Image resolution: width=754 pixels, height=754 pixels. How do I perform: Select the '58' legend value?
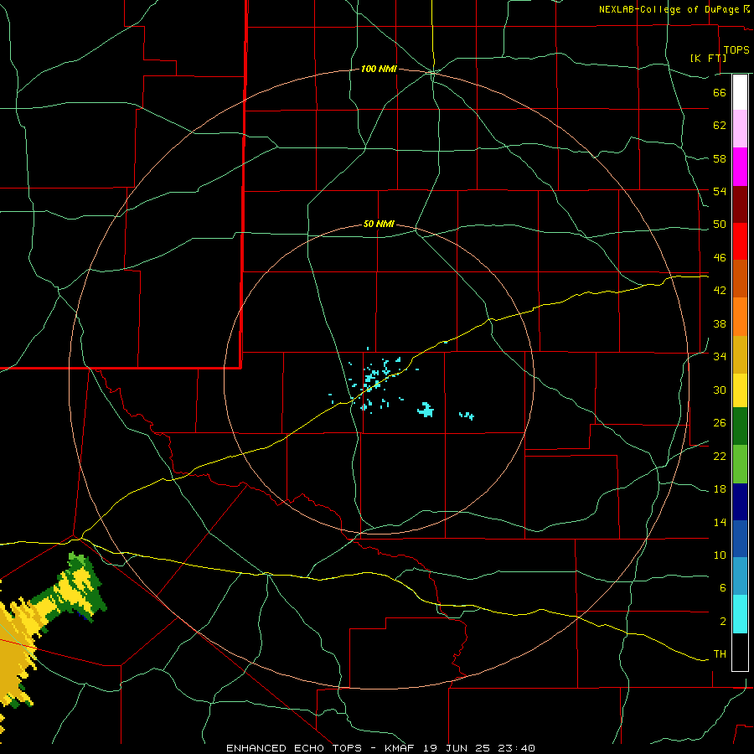(720, 158)
